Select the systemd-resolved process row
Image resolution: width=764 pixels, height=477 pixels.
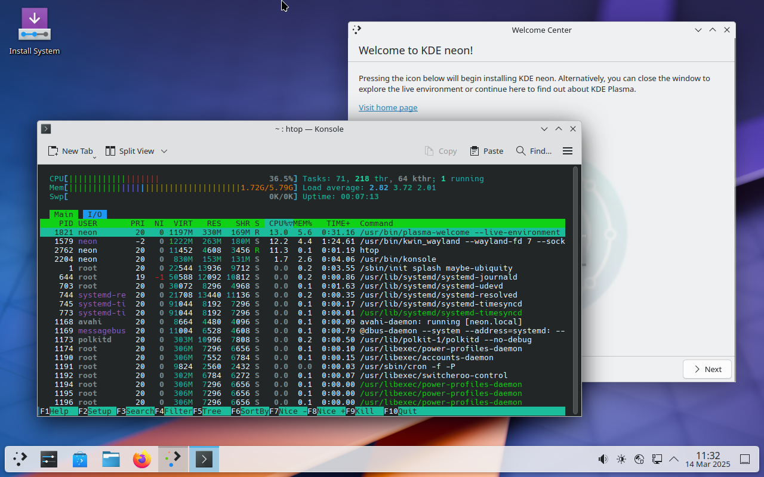(x=303, y=295)
